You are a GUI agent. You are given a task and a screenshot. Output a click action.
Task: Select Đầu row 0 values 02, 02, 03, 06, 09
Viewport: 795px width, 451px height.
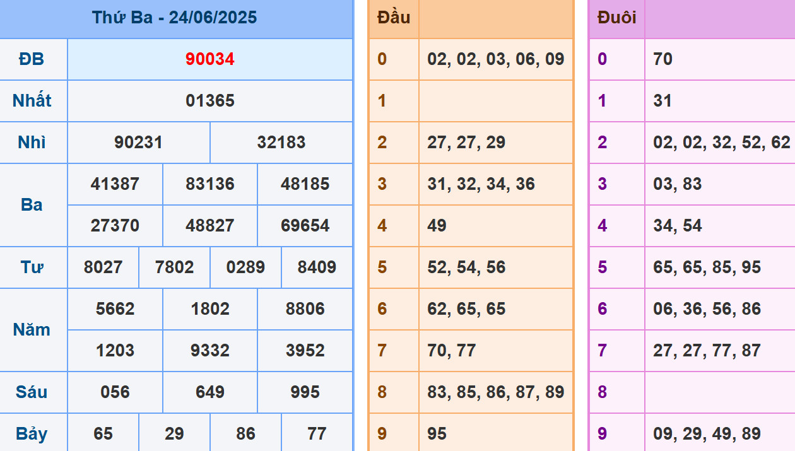[x=495, y=59]
